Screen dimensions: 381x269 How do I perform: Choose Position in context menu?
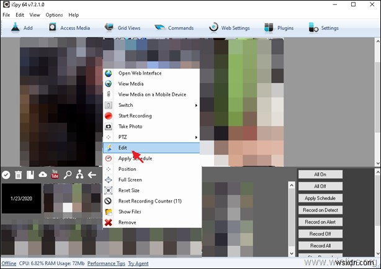point(151,169)
